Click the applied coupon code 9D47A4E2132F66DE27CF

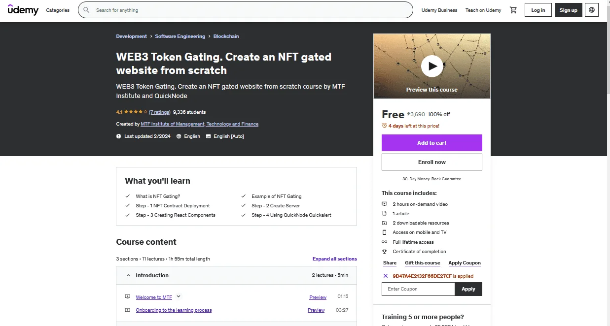pyautogui.click(x=422, y=276)
